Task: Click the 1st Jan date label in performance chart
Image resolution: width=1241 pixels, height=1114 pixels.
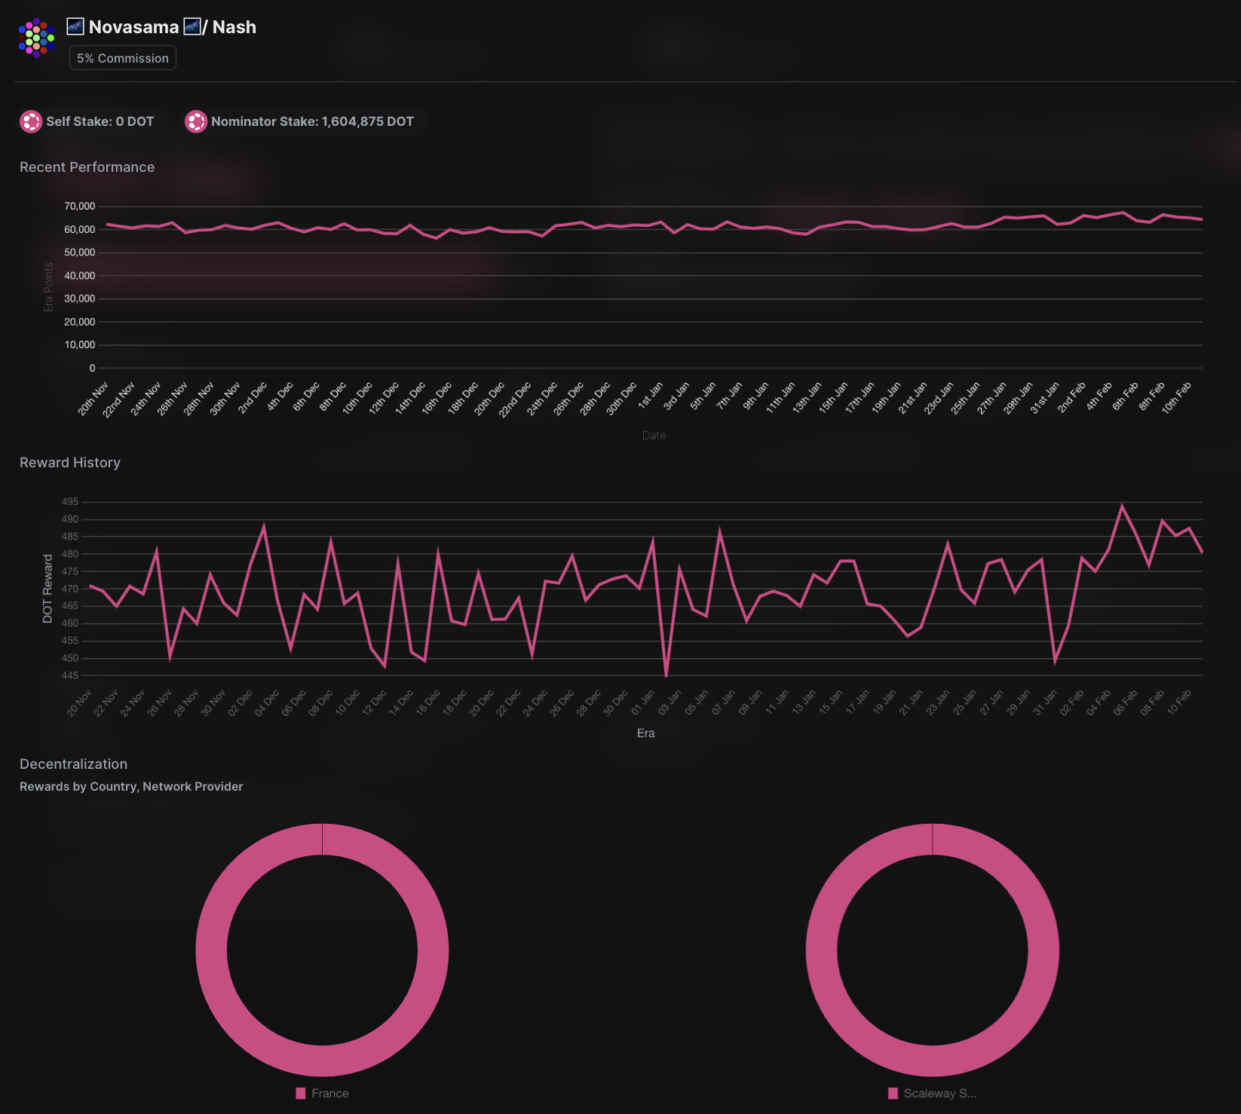Action: [x=650, y=396]
